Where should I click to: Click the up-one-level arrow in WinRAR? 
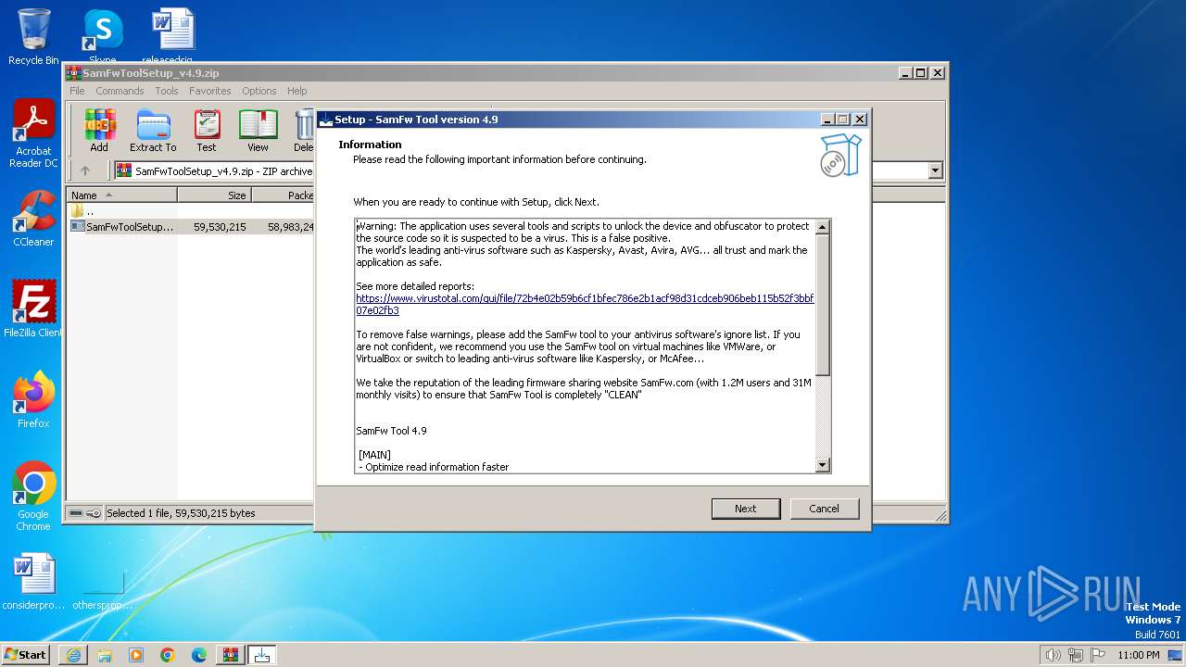click(85, 170)
